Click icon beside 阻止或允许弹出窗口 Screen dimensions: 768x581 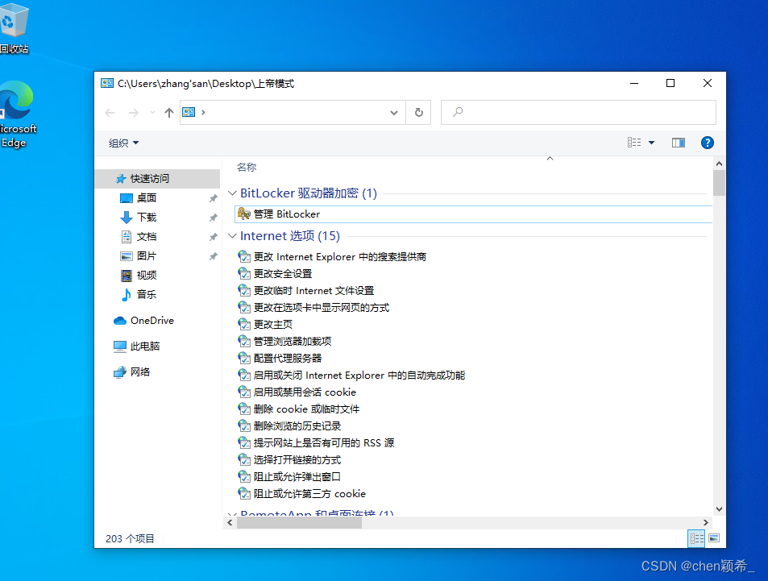pyautogui.click(x=244, y=477)
